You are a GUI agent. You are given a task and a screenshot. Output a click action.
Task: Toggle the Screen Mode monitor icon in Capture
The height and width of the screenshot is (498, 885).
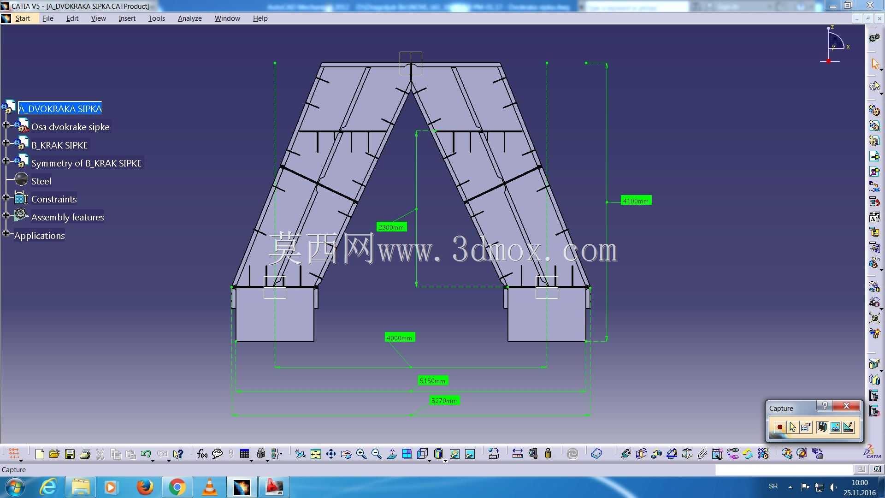[821, 427]
